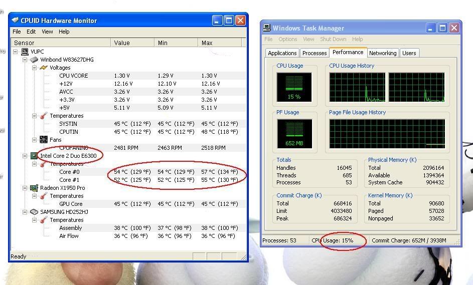The image size is (473, 285).
Task: Click the CPU Usage 15 % gauge
Action: coord(294,87)
